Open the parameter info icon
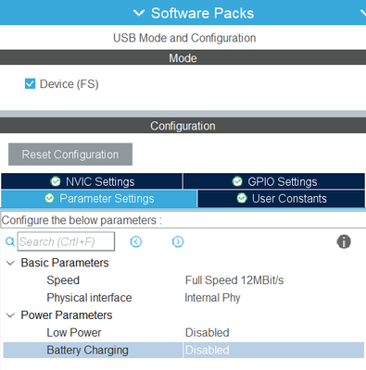366x370 pixels. [x=344, y=241]
